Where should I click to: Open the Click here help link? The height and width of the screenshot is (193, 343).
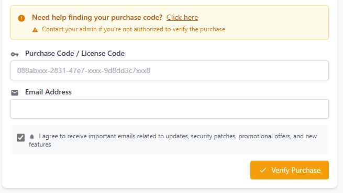(182, 17)
